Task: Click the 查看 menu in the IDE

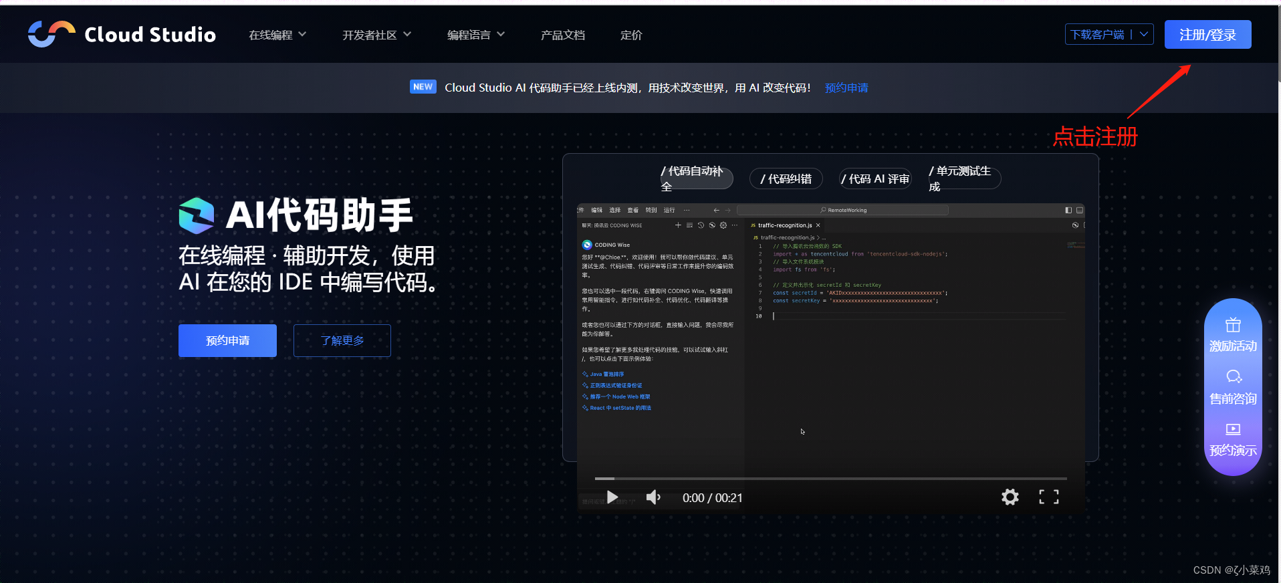Action: pos(632,210)
